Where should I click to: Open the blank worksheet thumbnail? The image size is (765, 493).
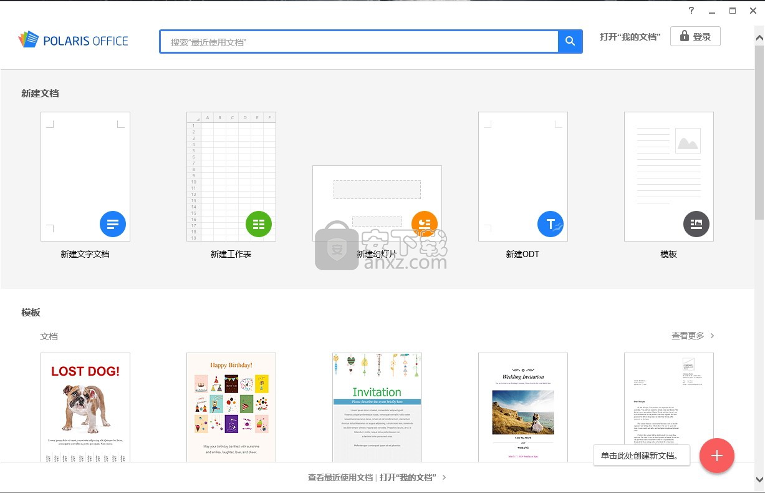231,177
